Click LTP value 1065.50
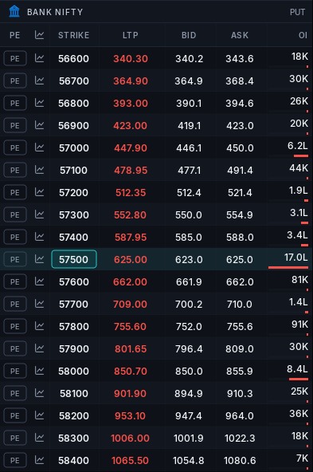The image size is (313, 472). (x=130, y=460)
